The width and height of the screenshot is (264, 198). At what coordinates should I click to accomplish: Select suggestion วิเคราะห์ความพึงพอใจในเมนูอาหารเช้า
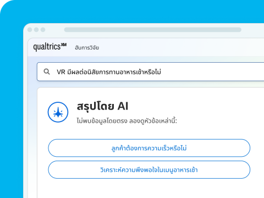pos(149,169)
